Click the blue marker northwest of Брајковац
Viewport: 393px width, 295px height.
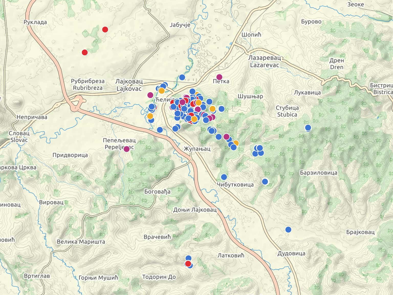click(288, 229)
